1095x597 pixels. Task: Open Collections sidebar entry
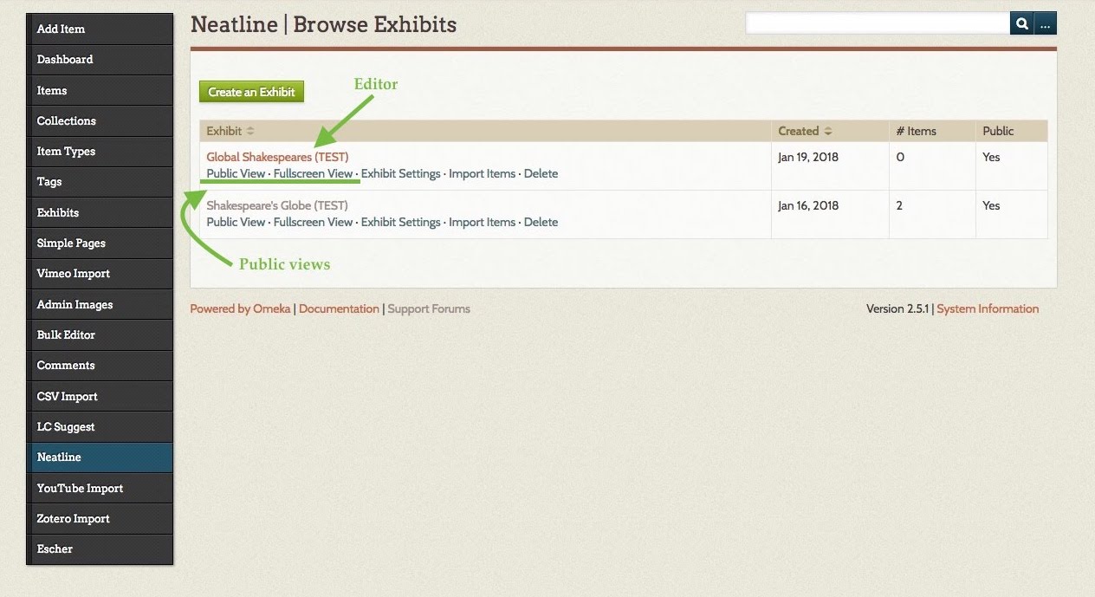tap(100, 120)
